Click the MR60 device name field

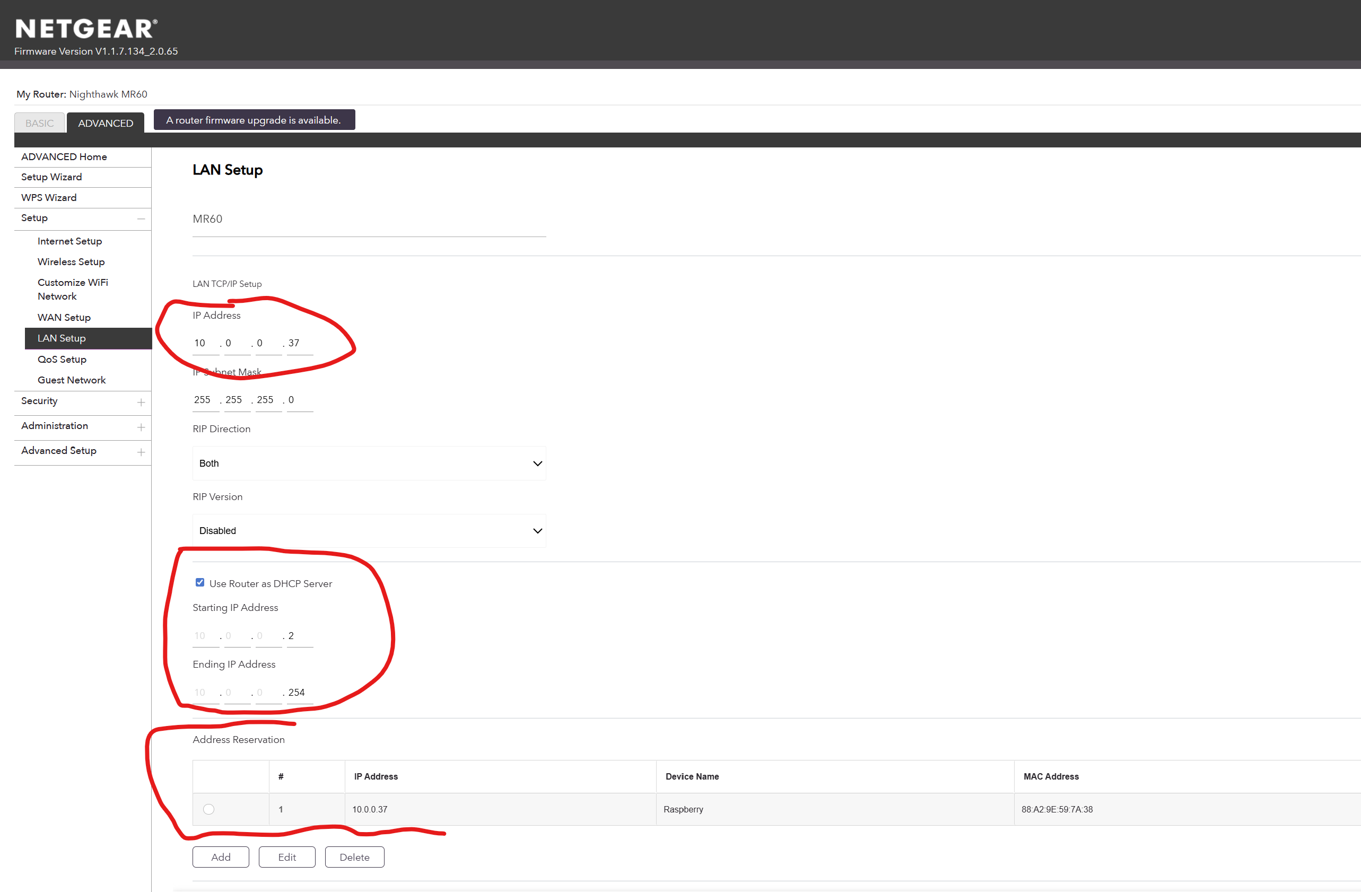pyautogui.click(x=369, y=219)
